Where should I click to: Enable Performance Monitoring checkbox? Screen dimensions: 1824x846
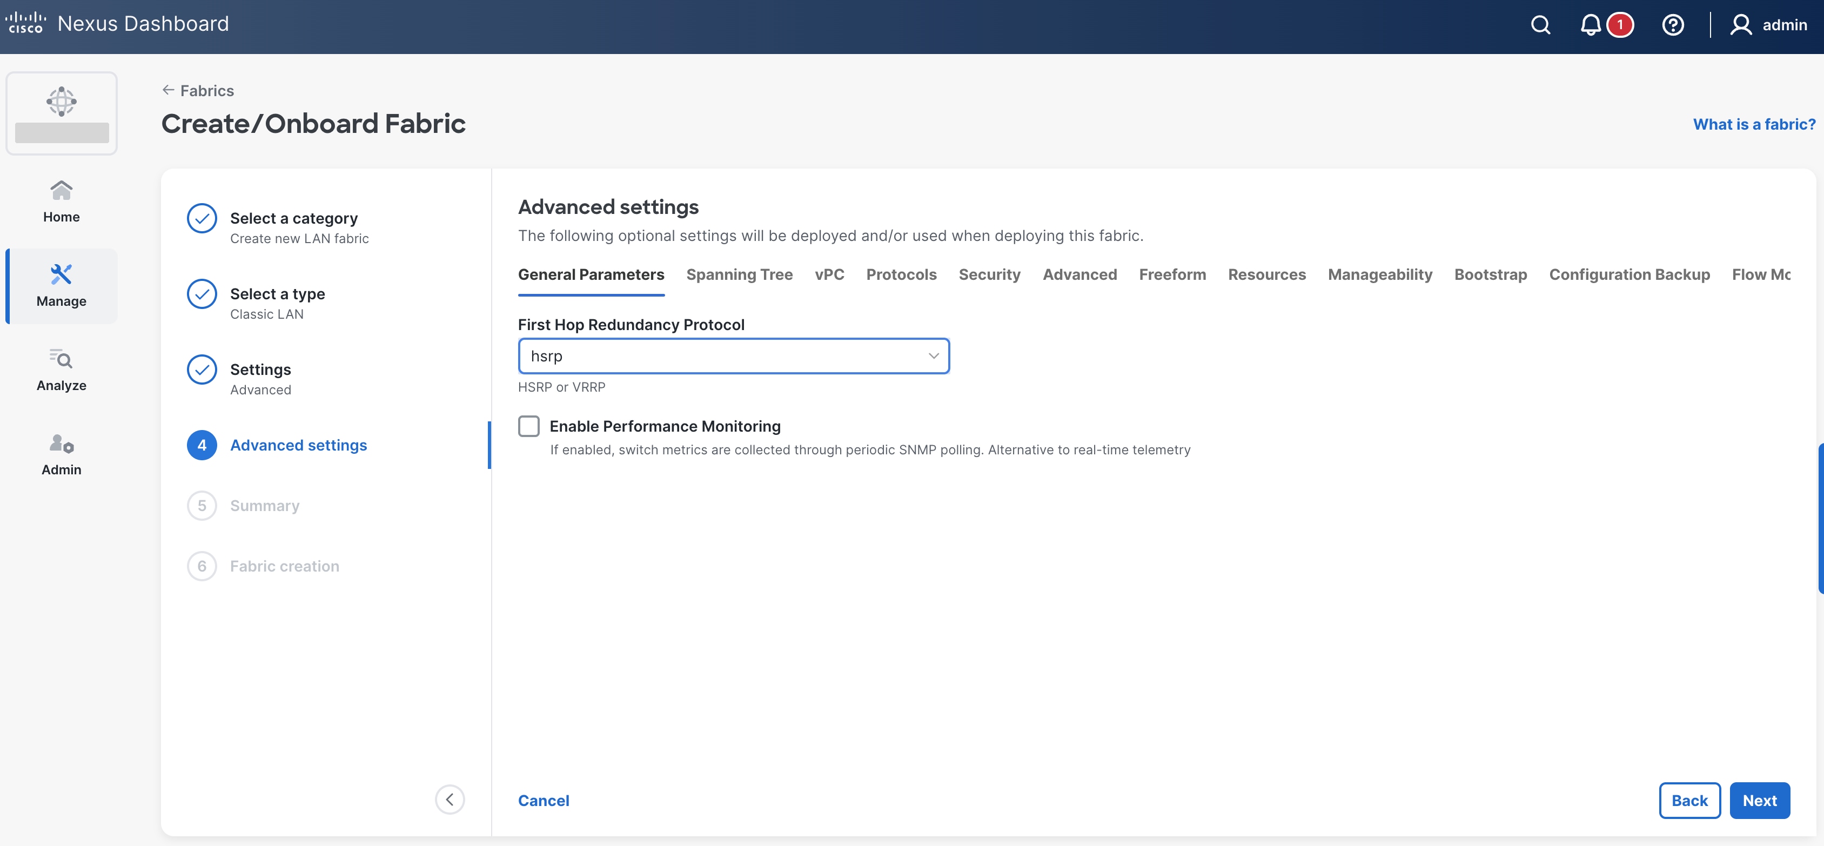pos(529,426)
